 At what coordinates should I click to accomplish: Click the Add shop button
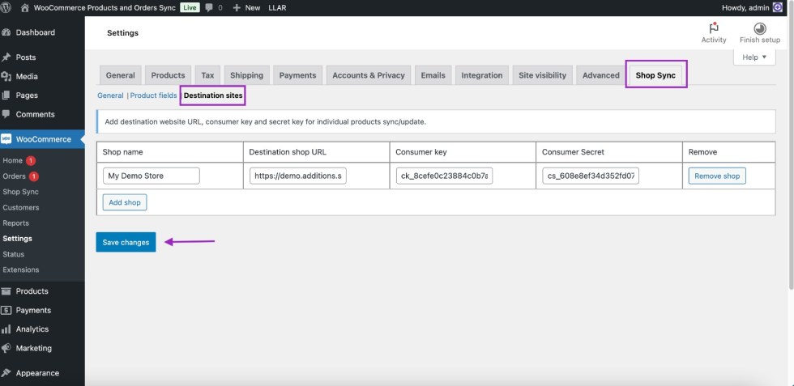[x=125, y=201]
